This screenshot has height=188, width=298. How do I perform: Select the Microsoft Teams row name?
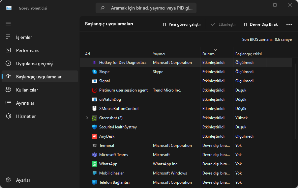click(x=113, y=155)
